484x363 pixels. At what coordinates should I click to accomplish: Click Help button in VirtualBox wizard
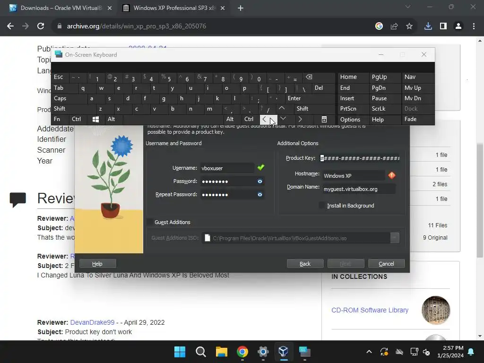pos(97,264)
